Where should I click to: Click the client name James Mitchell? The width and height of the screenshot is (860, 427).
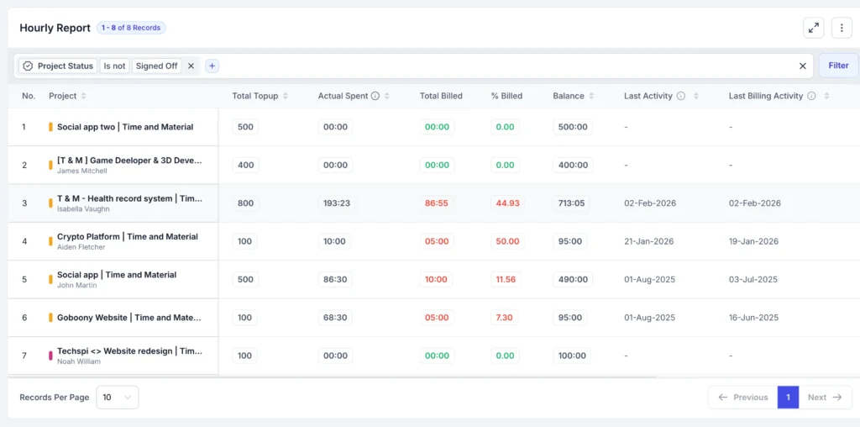coord(81,171)
